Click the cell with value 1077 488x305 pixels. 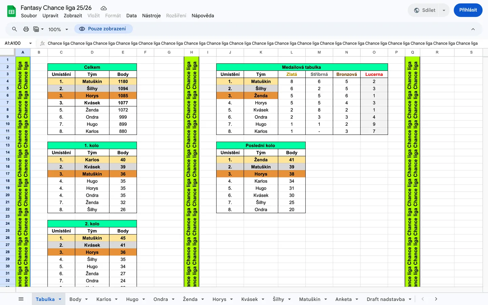123,103
